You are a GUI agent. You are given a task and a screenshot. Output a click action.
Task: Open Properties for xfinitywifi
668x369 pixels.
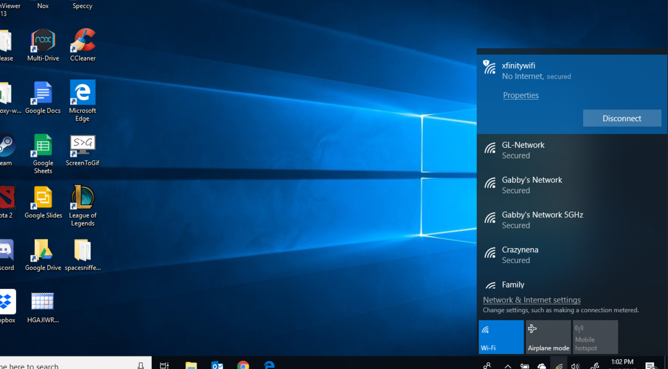tap(521, 95)
